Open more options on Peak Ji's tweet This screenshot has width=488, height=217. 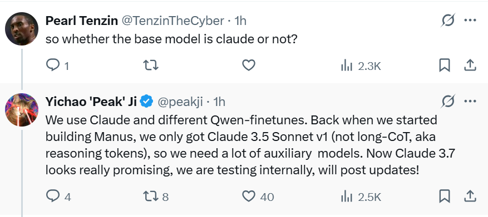470,101
